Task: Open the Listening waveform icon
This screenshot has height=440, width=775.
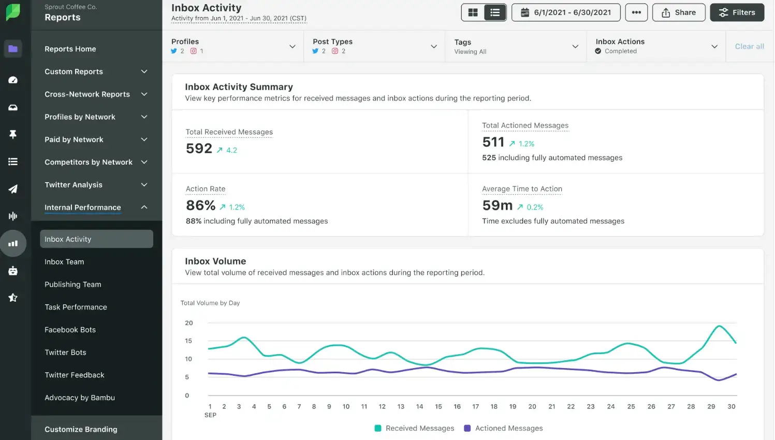Action: coord(13,216)
